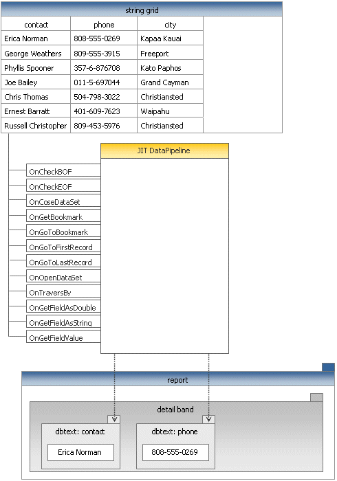Click the arrow icon above dbtext: phone
The image size is (337, 481).
[208, 419]
